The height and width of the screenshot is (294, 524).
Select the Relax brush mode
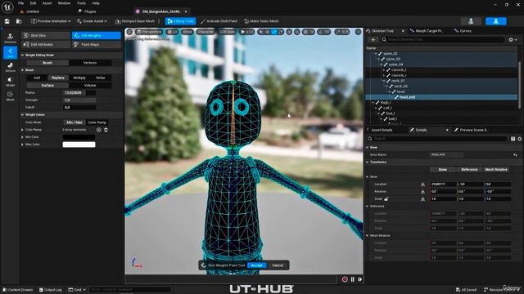[101, 78]
